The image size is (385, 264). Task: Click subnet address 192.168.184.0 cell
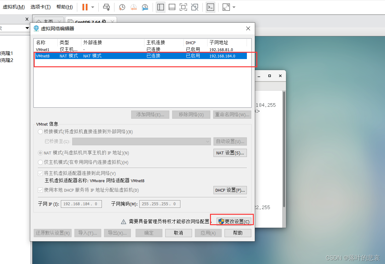(222, 56)
